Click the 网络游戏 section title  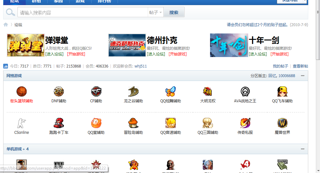click(14, 76)
